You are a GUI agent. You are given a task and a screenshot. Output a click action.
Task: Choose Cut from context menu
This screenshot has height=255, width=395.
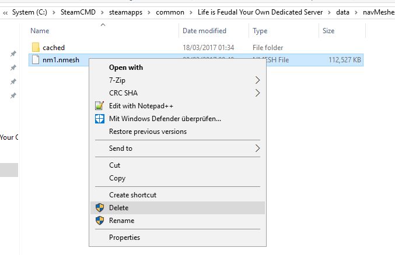pyautogui.click(x=177, y=165)
